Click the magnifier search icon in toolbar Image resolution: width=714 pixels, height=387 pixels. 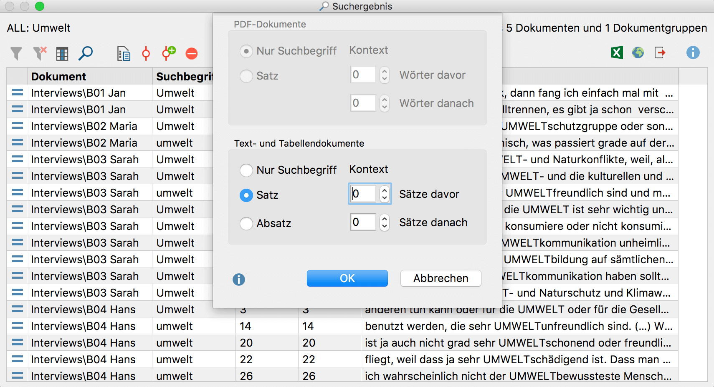click(x=85, y=53)
